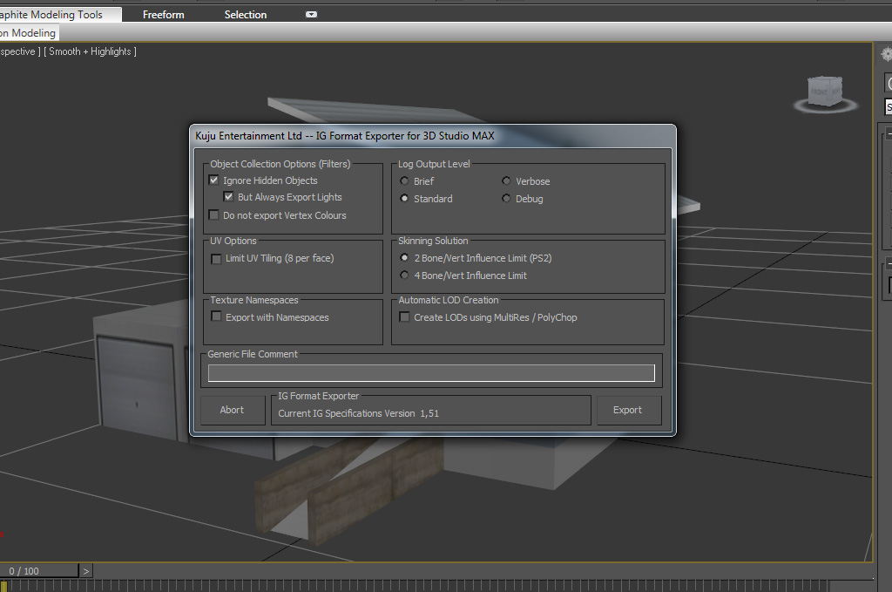Open the Freeform ribbon tab
Viewport: 892px width, 592px height.
[x=164, y=15]
